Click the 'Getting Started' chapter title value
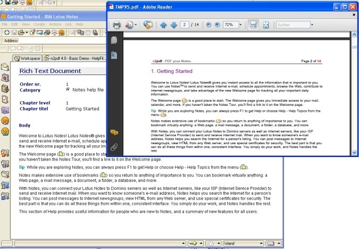The width and height of the screenshot is (359, 249). click(82, 109)
